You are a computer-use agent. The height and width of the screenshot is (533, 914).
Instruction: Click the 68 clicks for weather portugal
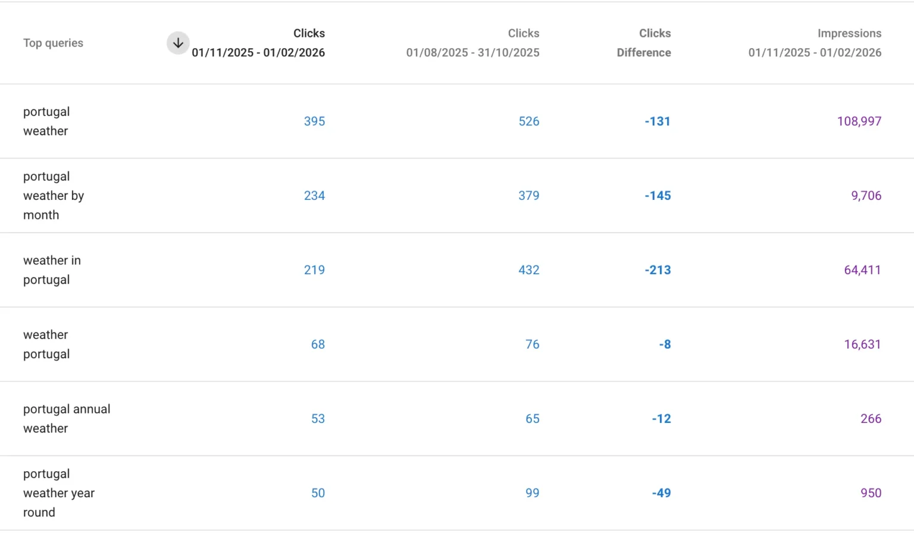coord(318,344)
